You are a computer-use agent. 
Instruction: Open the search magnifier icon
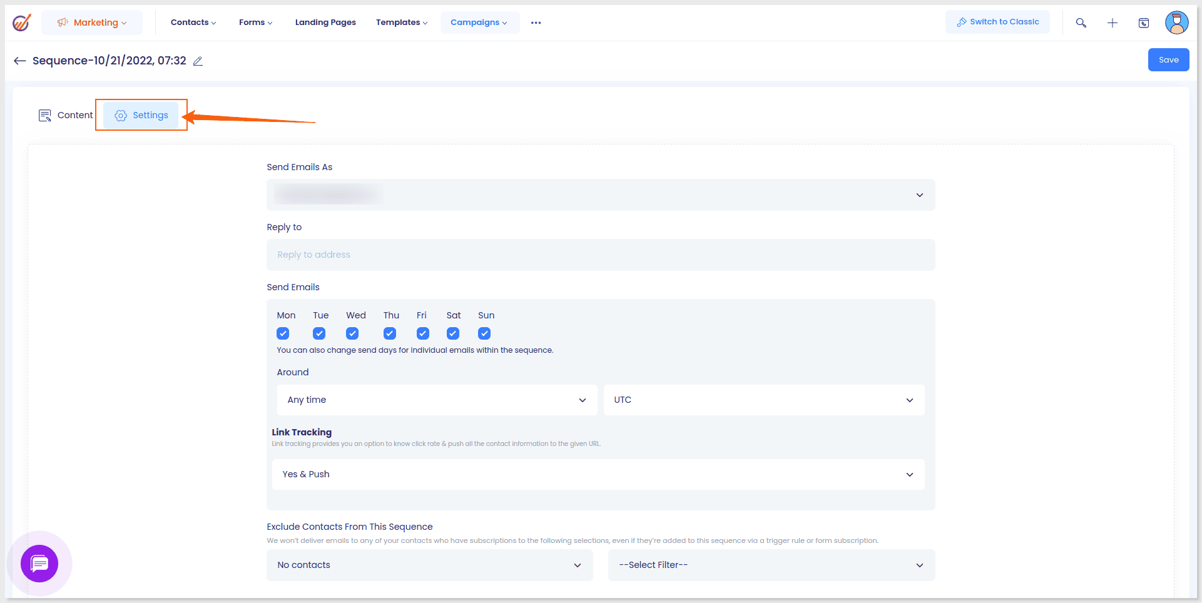pos(1081,23)
